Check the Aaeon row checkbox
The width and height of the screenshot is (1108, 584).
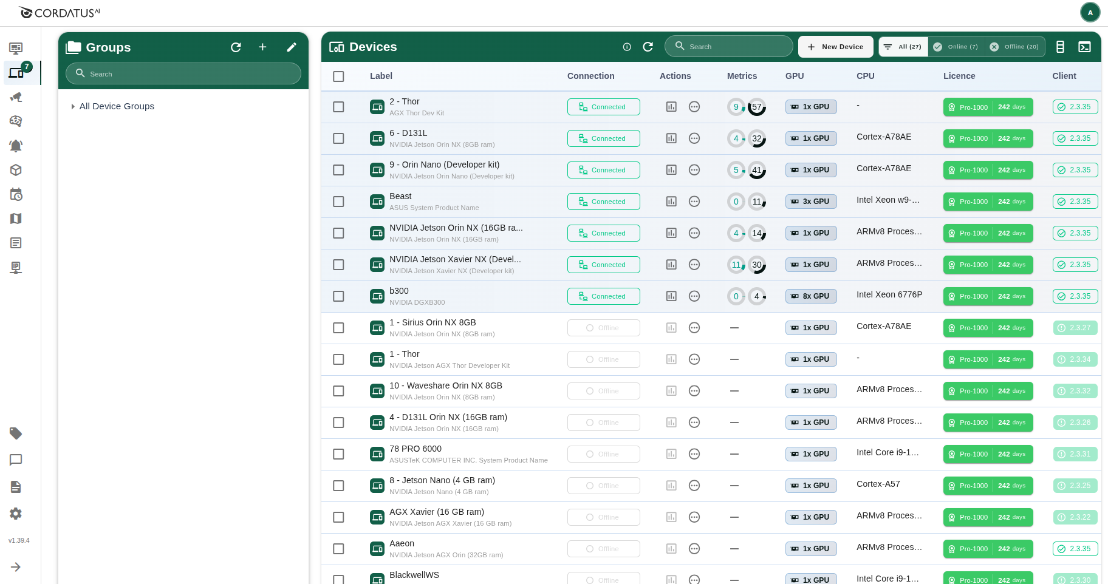pos(338,549)
